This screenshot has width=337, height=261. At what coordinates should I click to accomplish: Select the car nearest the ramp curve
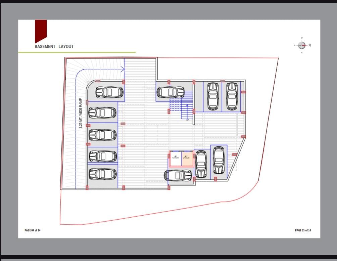point(110,92)
